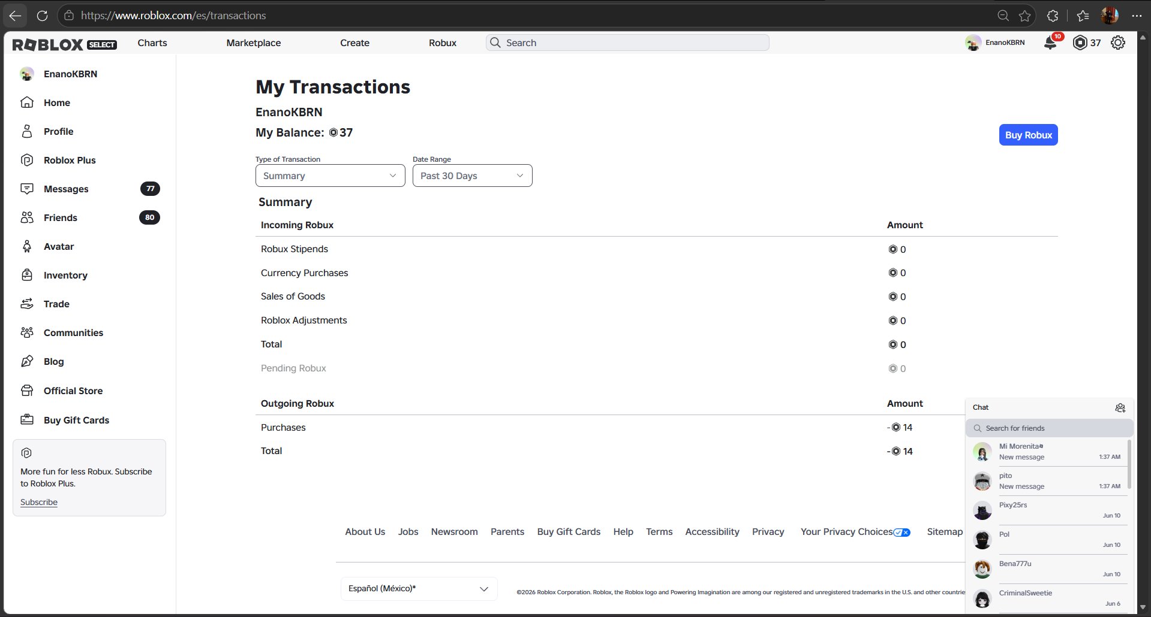Open the Friends sidebar item
Viewport: 1151px width, 617px height.
point(89,217)
